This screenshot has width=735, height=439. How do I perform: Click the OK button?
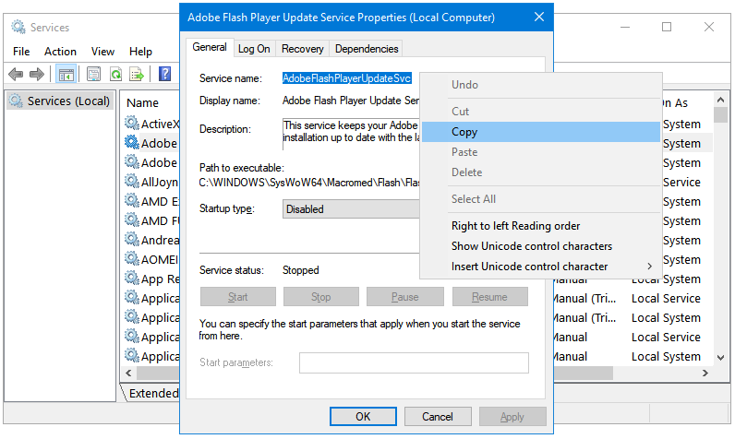pyautogui.click(x=363, y=417)
